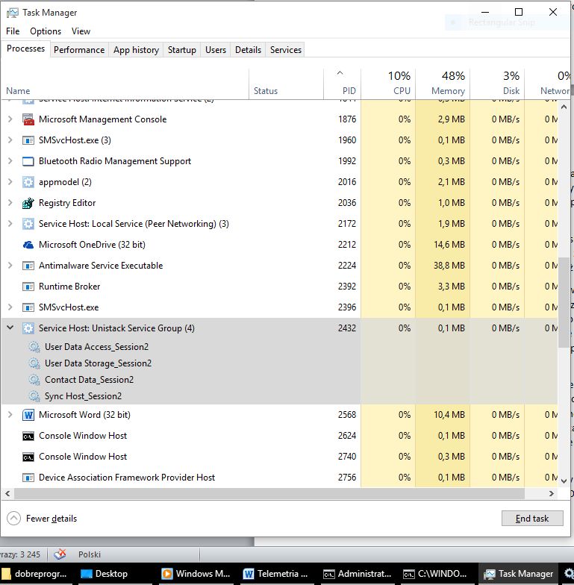This screenshot has height=585, width=574.
Task: Click the Task Manager title bar icon
Action: tap(12, 13)
